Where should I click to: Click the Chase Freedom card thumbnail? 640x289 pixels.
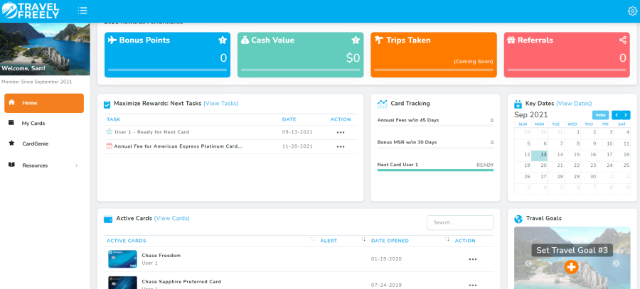pyautogui.click(x=122, y=259)
